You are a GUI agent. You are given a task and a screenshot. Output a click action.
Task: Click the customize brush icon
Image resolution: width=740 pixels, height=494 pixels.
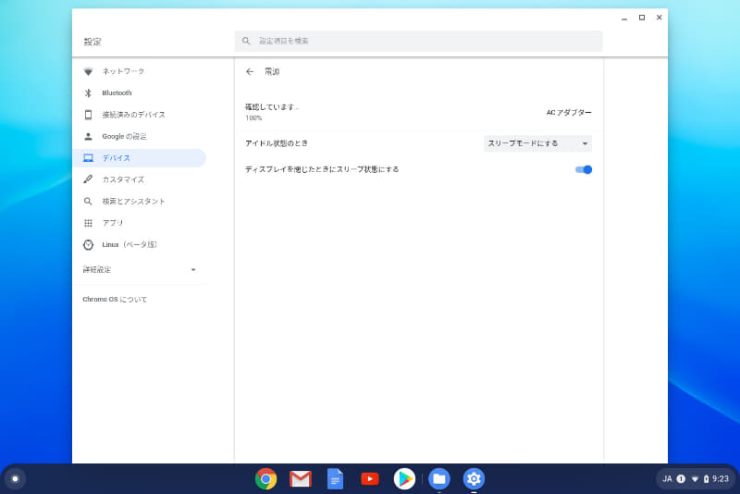click(88, 179)
